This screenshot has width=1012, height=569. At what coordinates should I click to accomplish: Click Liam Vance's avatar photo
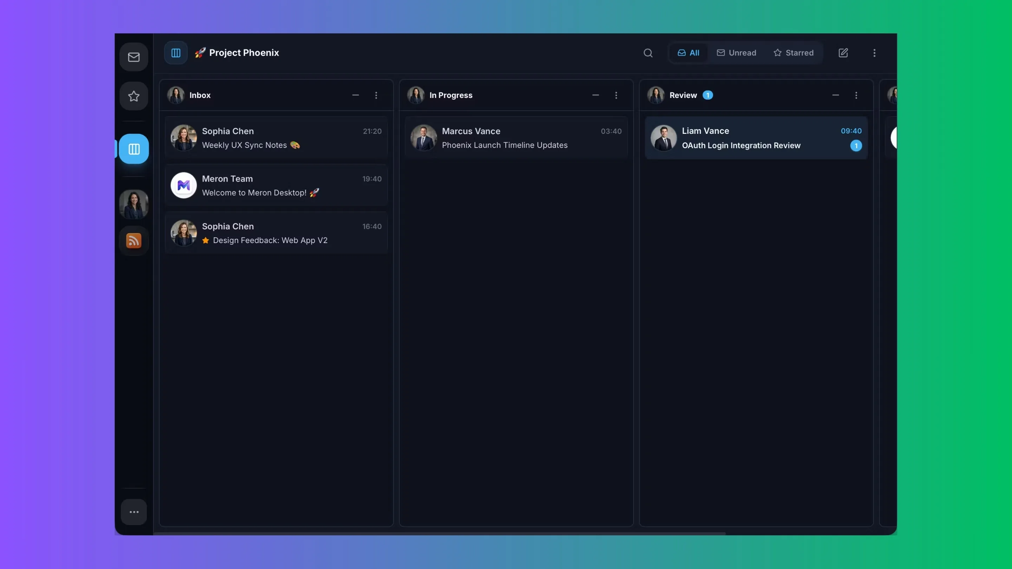point(663,138)
